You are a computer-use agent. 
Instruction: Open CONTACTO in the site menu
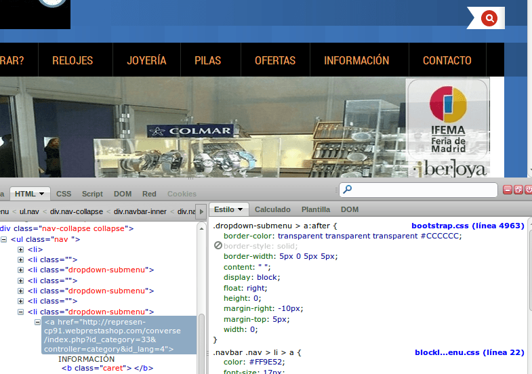coord(447,60)
